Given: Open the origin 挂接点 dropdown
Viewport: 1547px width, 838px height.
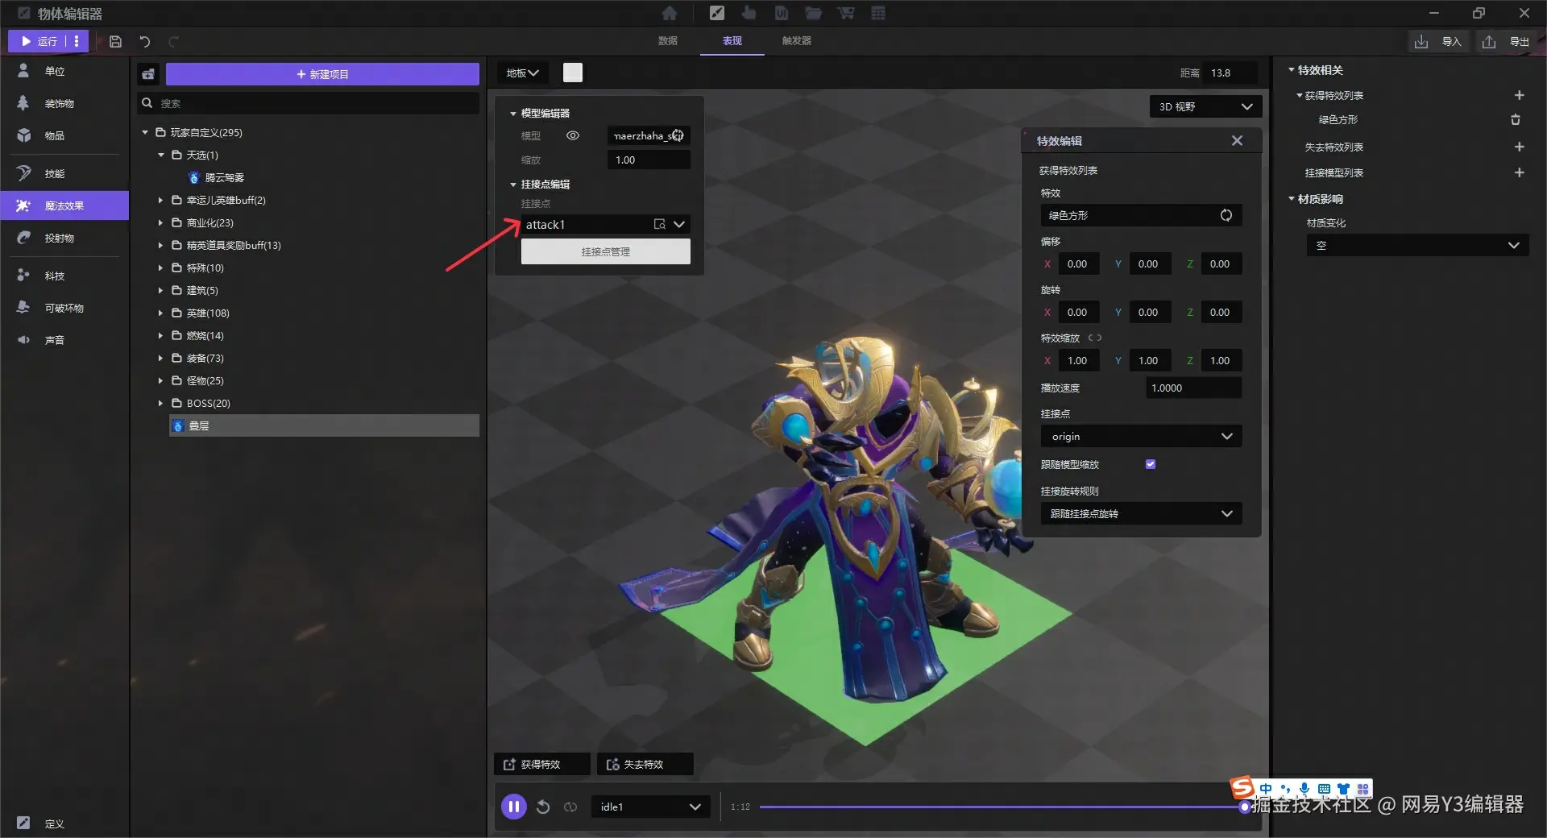Looking at the screenshot, I should coord(1141,436).
